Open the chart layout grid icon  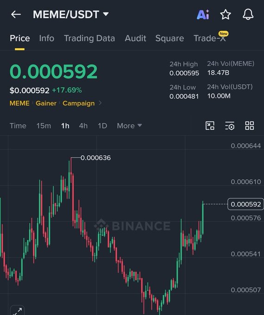[x=249, y=126]
